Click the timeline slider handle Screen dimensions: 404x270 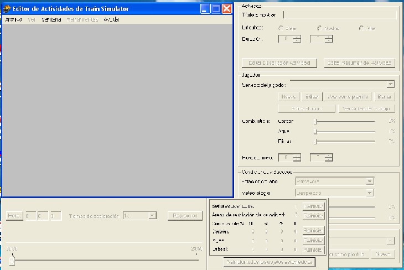click(12, 260)
